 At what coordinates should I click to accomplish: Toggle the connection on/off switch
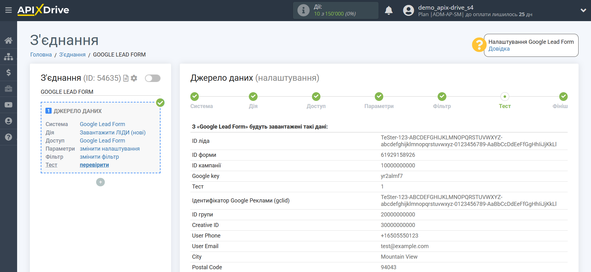click(153, 78)
